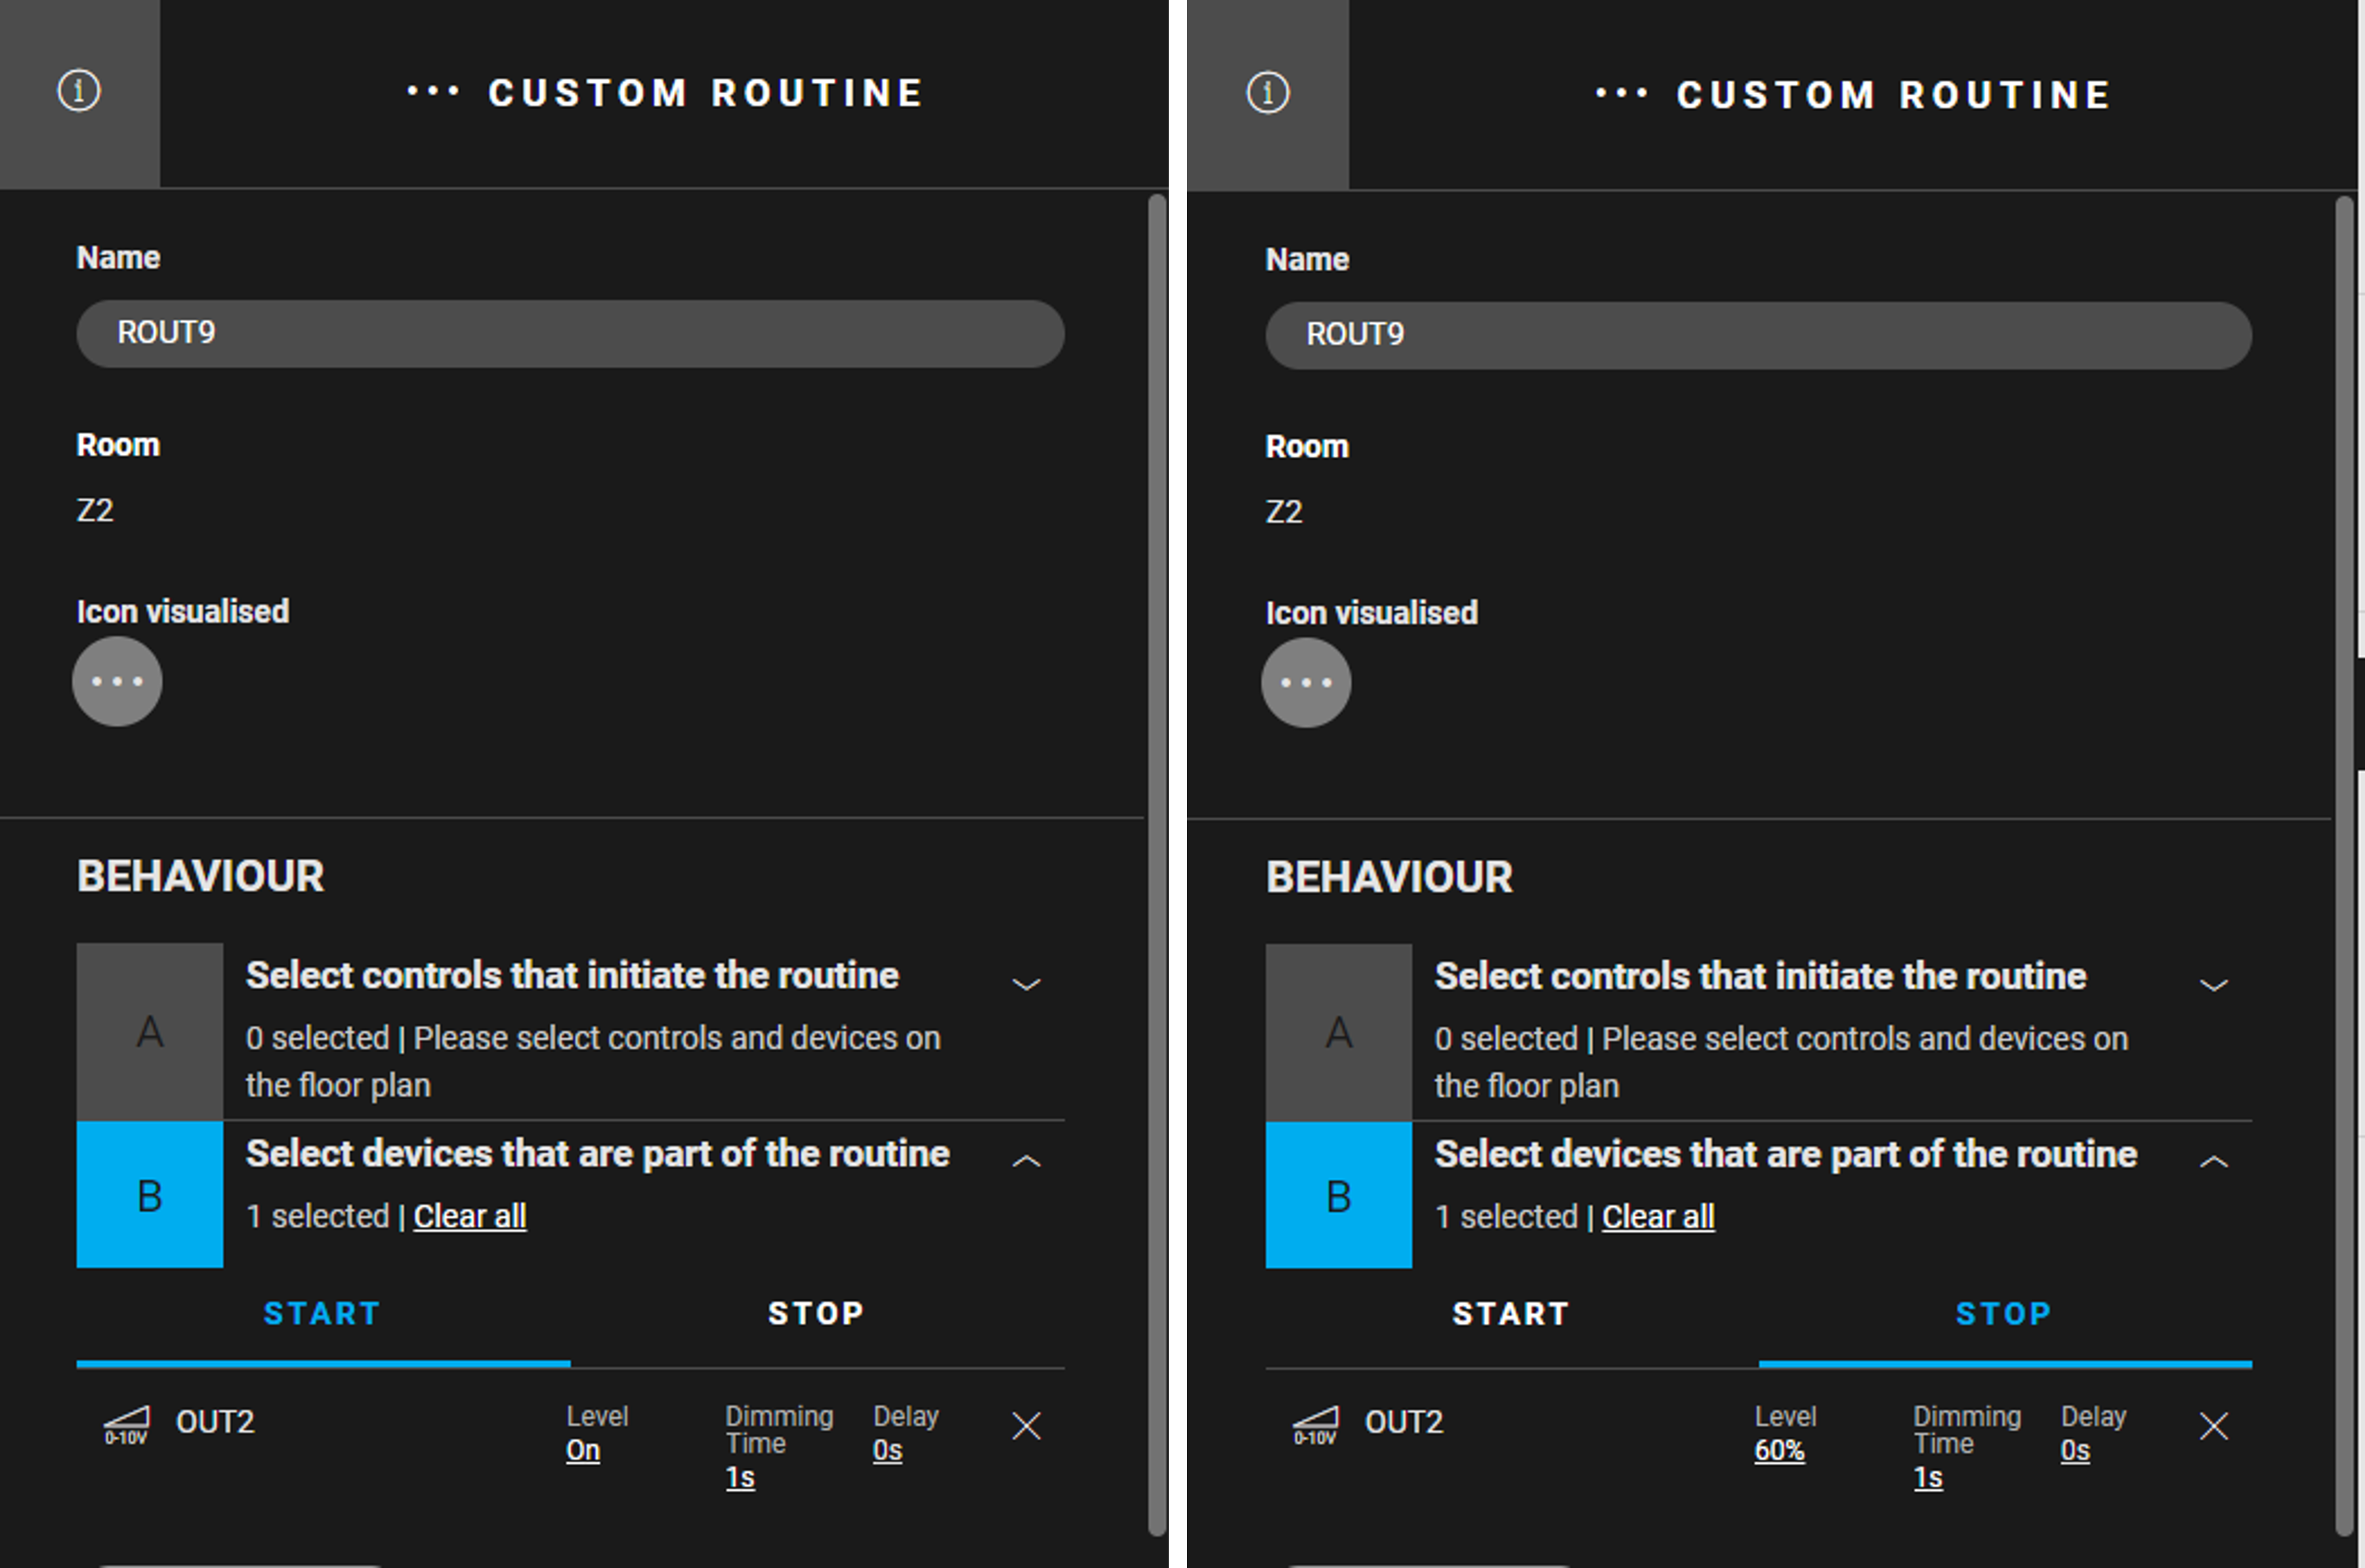Switch to STOP tab in left panel
This screenshot has height=1568, width=2365.
coord(816,1313)
